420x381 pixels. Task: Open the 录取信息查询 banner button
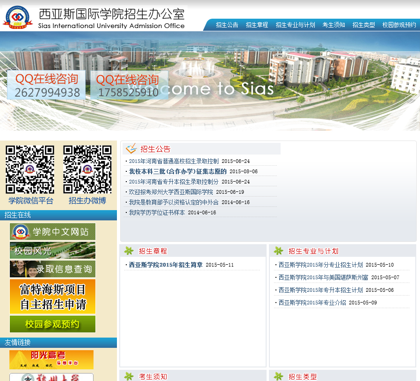click(52, 269)
